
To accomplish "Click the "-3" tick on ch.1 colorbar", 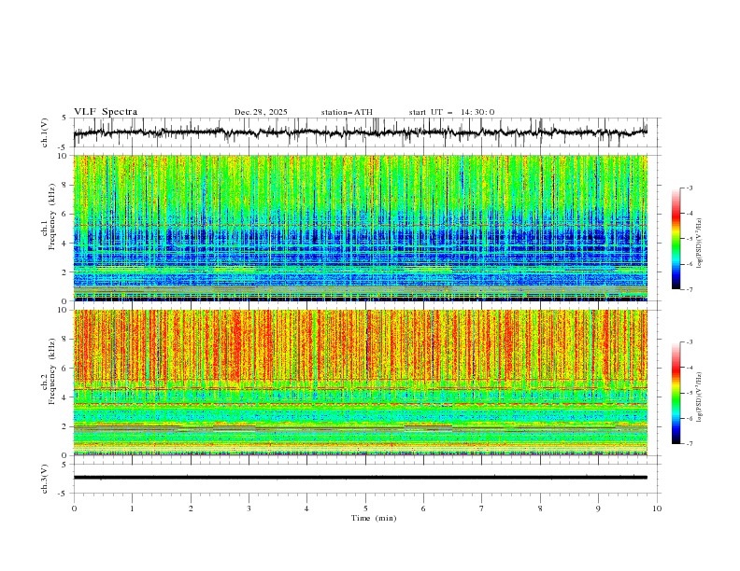I will [x=689, y=188].
